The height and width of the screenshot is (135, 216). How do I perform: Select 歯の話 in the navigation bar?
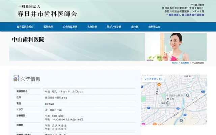click(x=135, y=27)
